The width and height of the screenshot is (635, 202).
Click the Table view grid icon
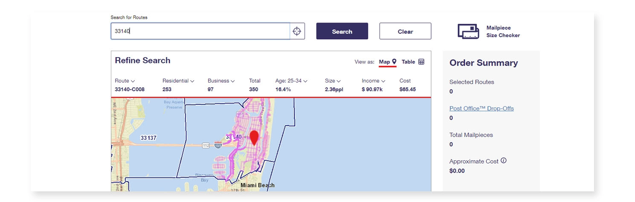[421, 62]
